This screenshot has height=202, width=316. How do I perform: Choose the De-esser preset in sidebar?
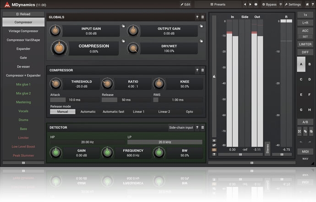pos(23,67)
